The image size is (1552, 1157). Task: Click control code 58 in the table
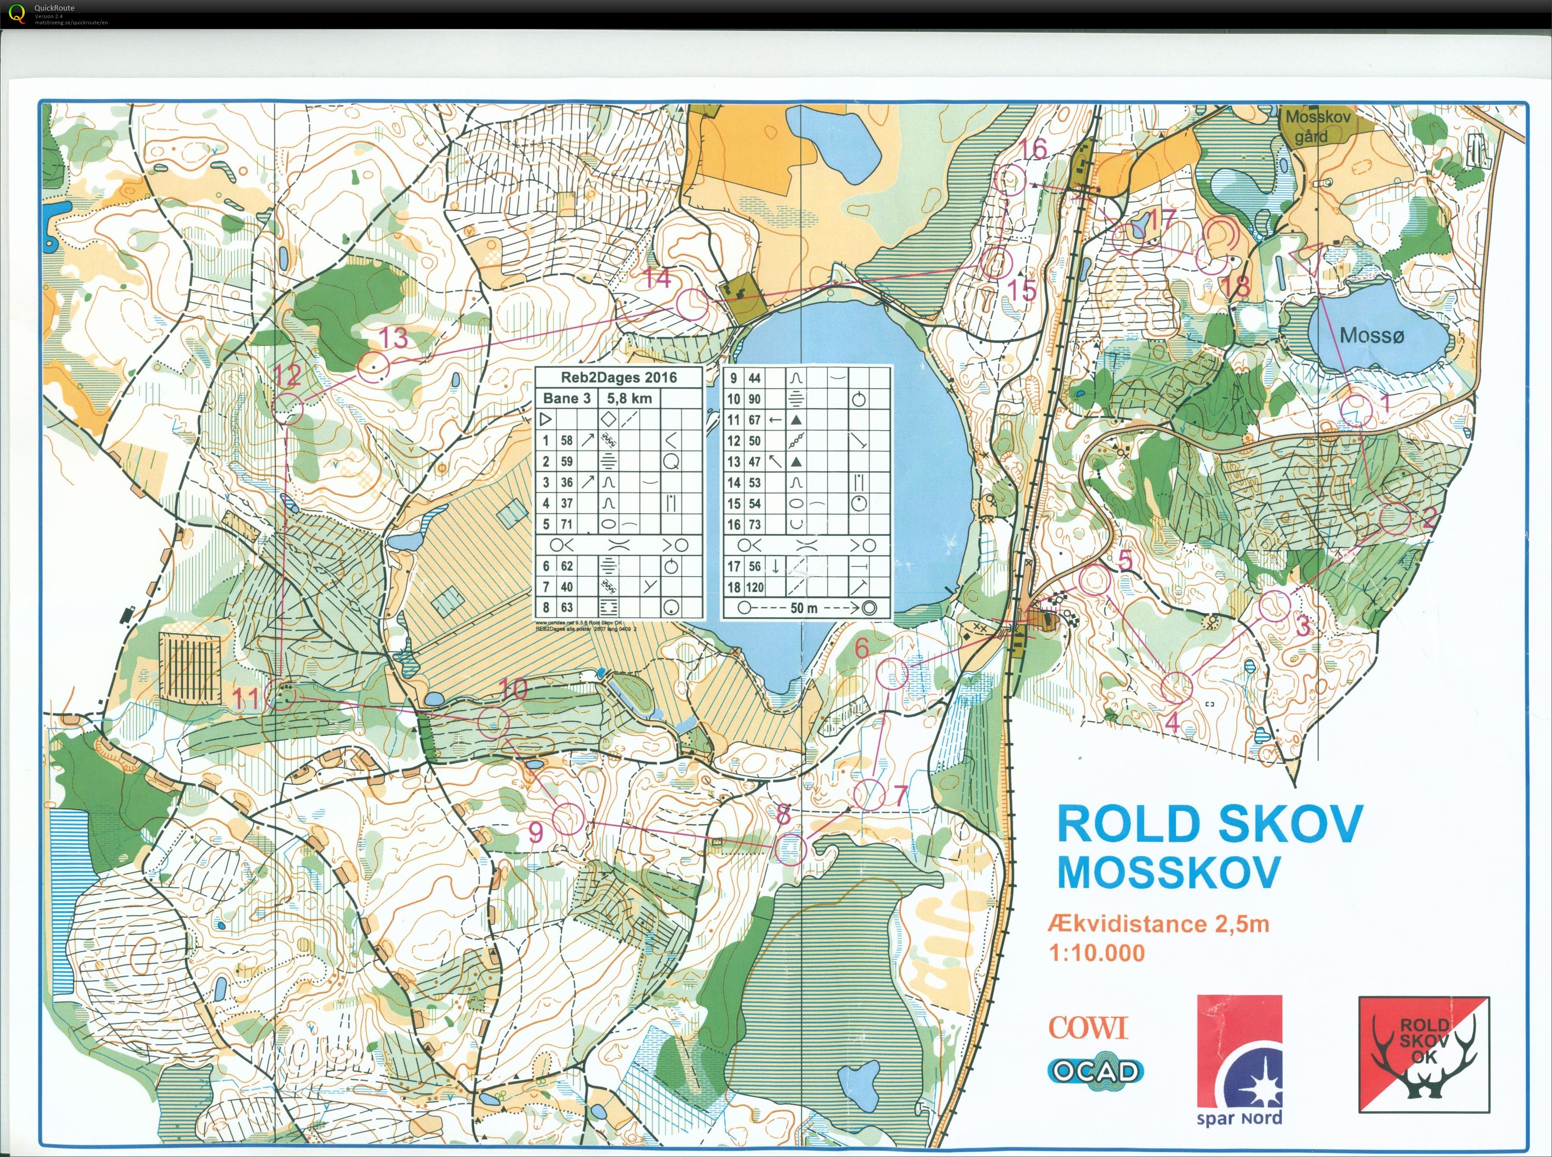(566, 440)
